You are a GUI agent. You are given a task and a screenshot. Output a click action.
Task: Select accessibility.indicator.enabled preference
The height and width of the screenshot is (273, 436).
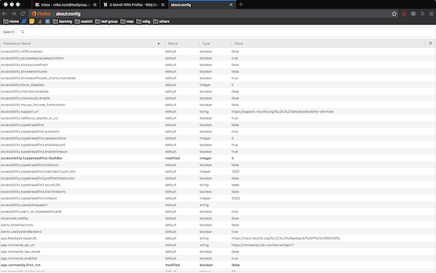coord(218,92)
